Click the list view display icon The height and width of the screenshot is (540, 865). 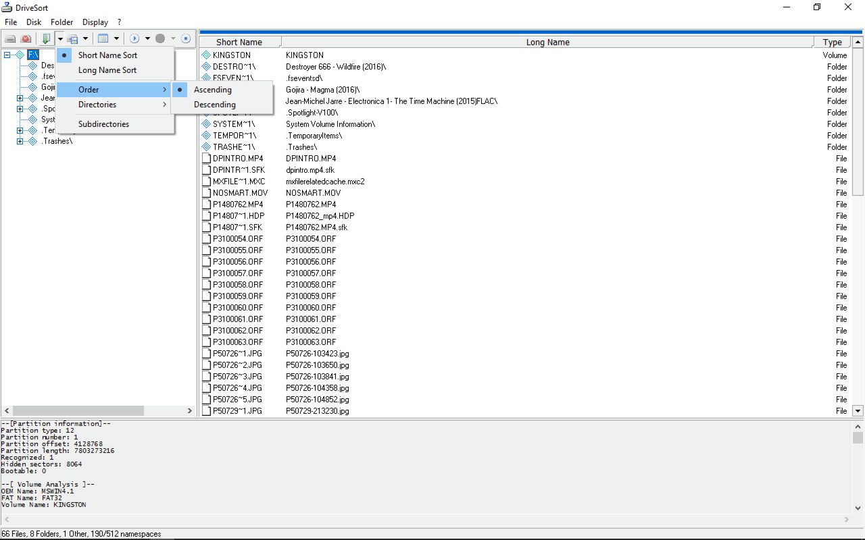tap(103, 38)
